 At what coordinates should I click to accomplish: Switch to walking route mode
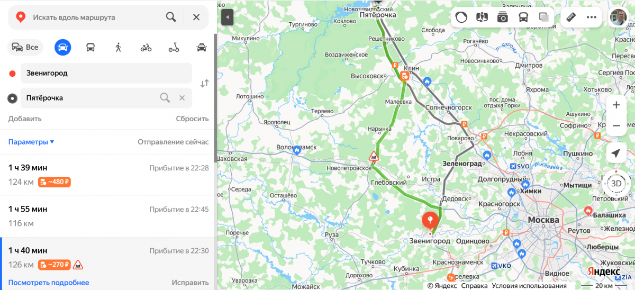(118, 47)
